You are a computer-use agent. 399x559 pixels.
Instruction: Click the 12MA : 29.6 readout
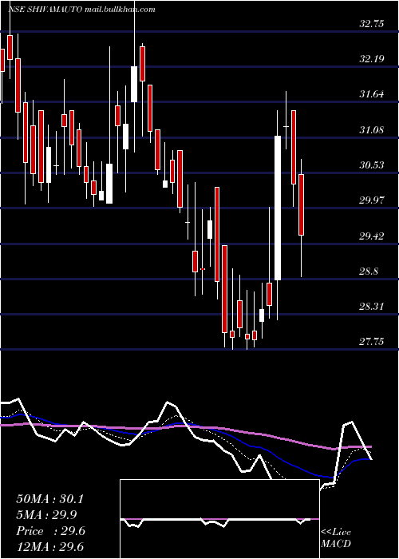click(49, 547)
